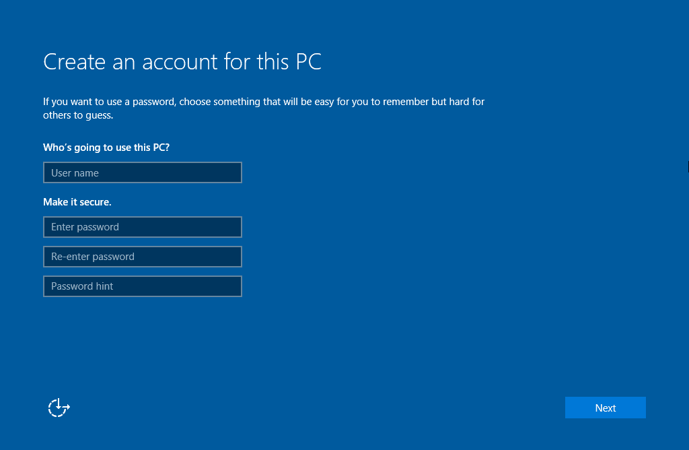This screenshot has height=450, width=689.
Task: Click the word 'PC' in the page title
Action: [309, 62]
